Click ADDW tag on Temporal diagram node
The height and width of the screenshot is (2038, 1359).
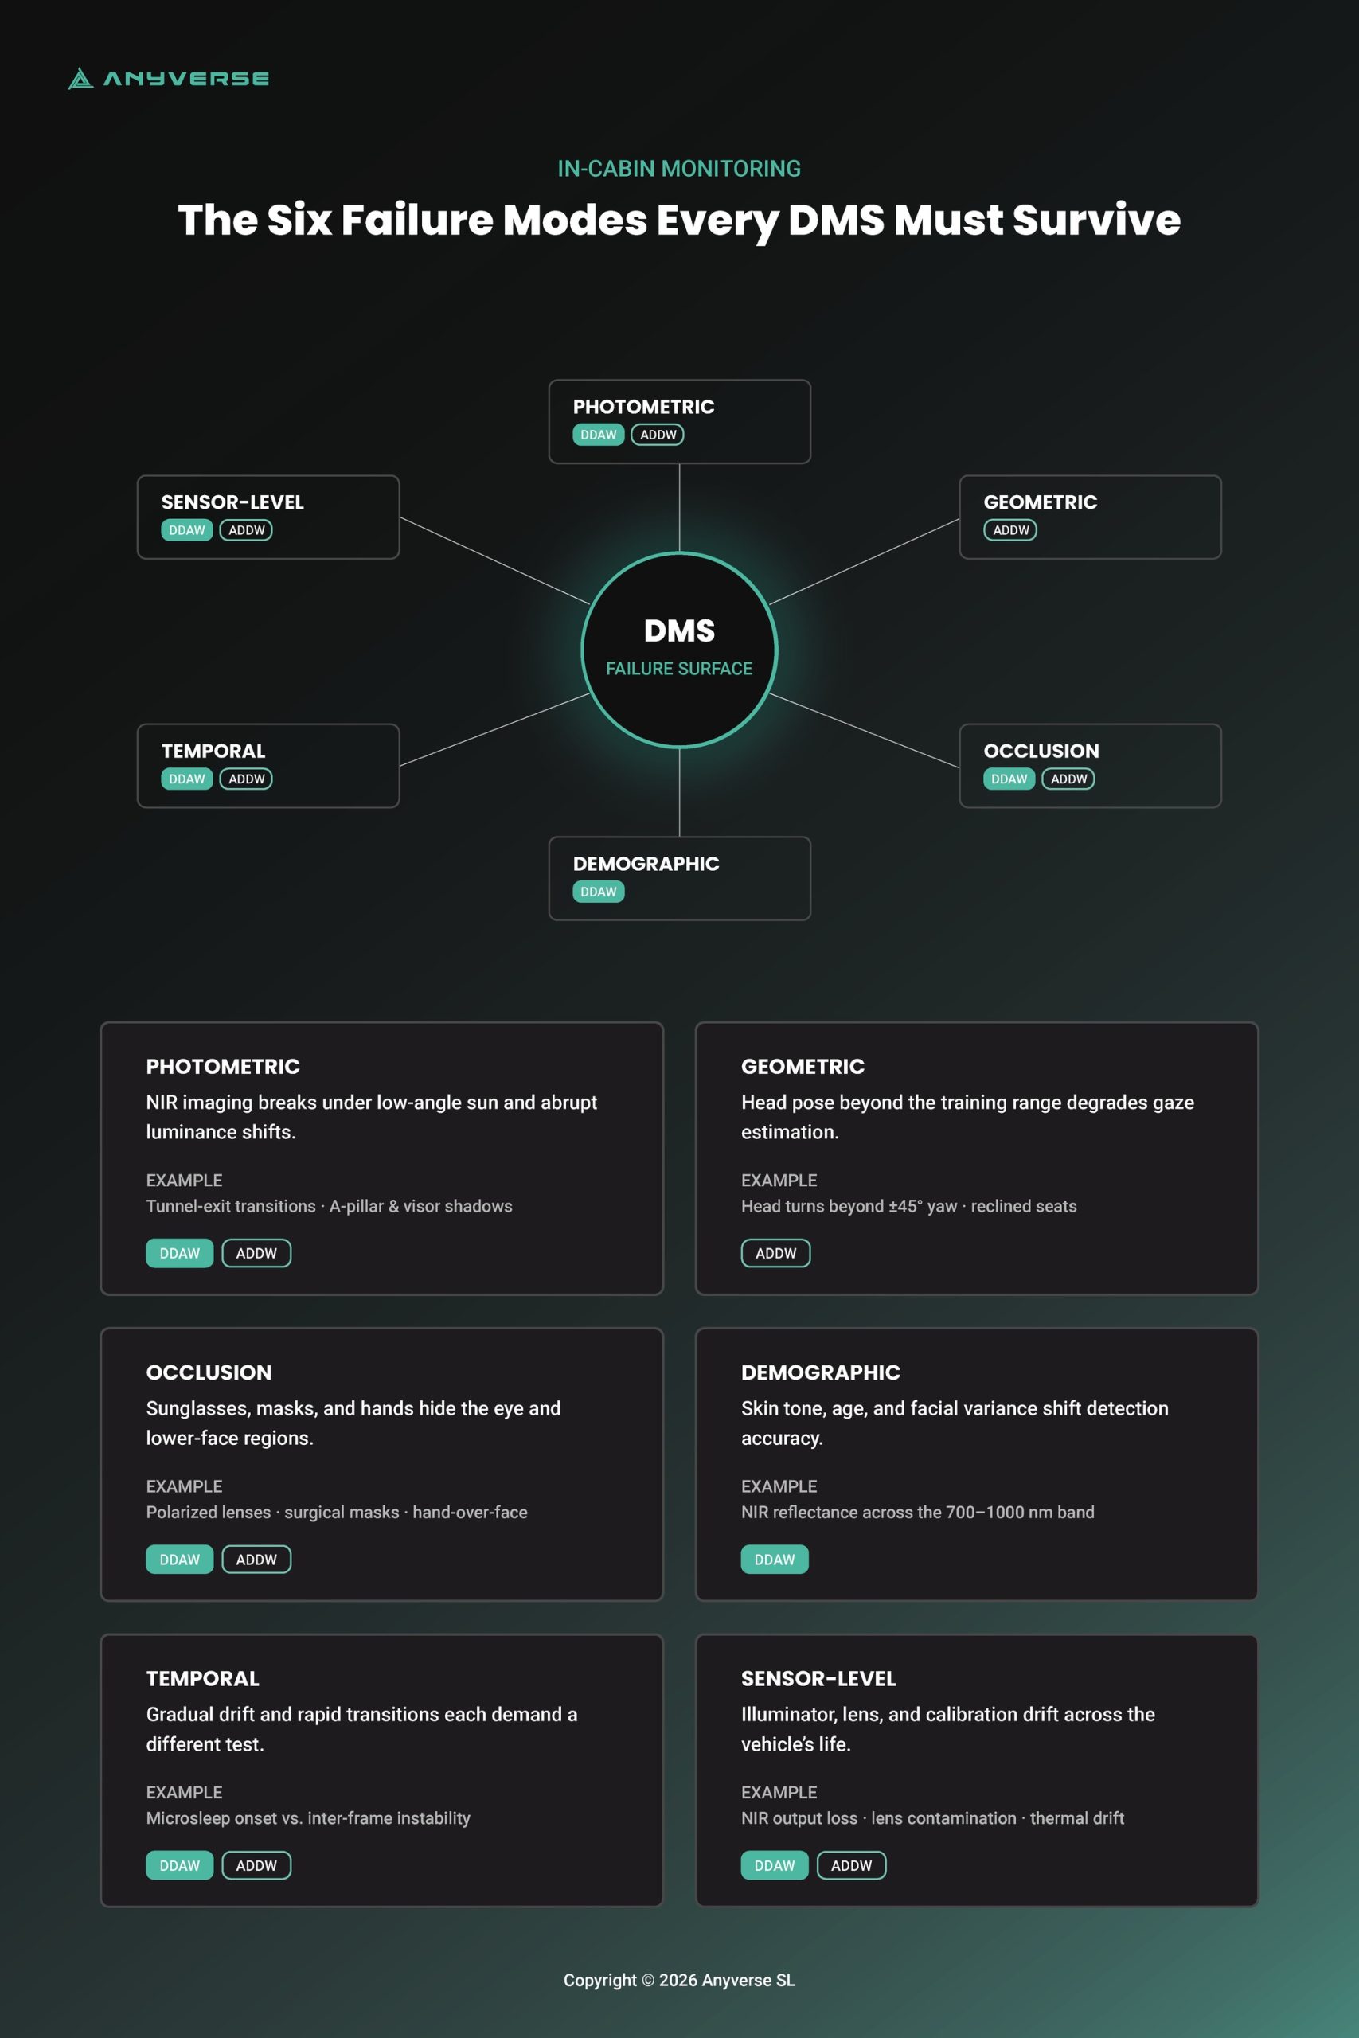tap(246, 779)
